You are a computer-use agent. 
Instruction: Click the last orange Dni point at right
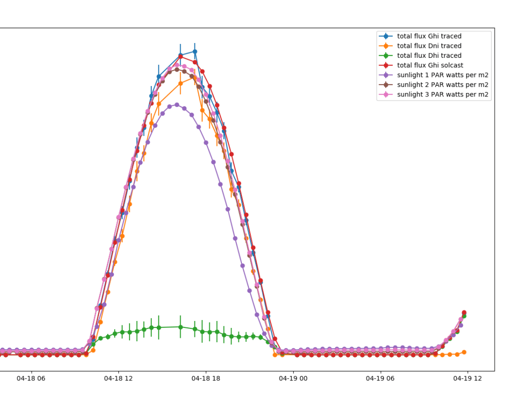464,352
